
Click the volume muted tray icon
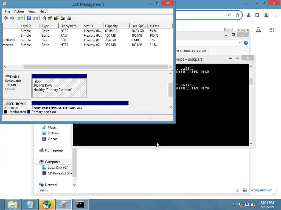253,205
